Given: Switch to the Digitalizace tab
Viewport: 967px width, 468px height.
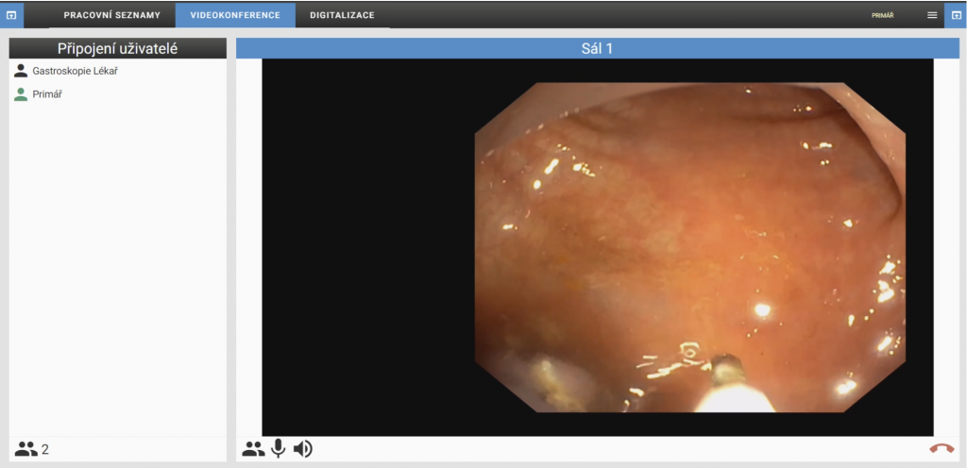Looking at the screenshot, I should coord(342,15).
